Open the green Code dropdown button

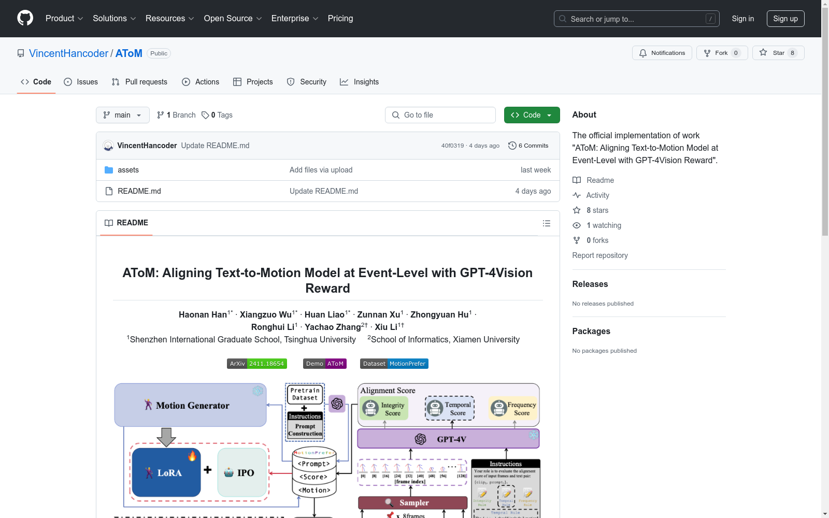[x=532, y=115]
